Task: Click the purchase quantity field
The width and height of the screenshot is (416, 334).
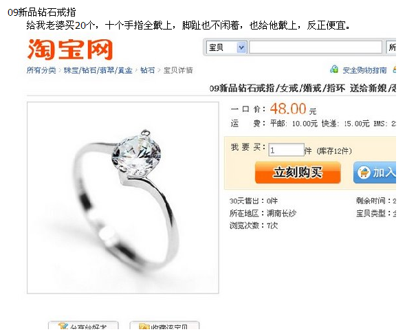Action: pyautogui.click(x=286, y=151)
